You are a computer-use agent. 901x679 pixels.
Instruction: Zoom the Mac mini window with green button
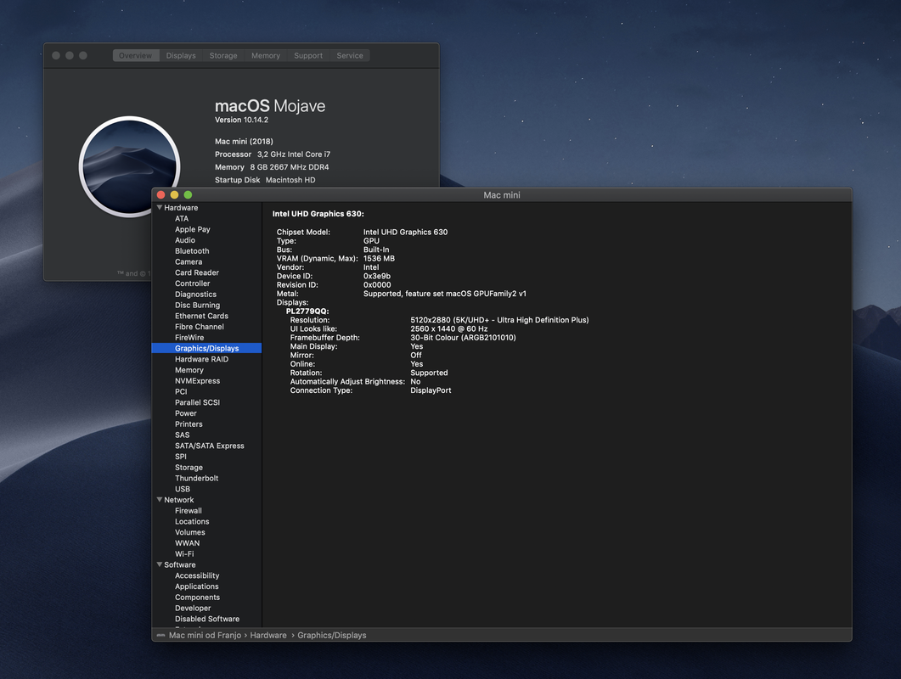pos(188,195)
